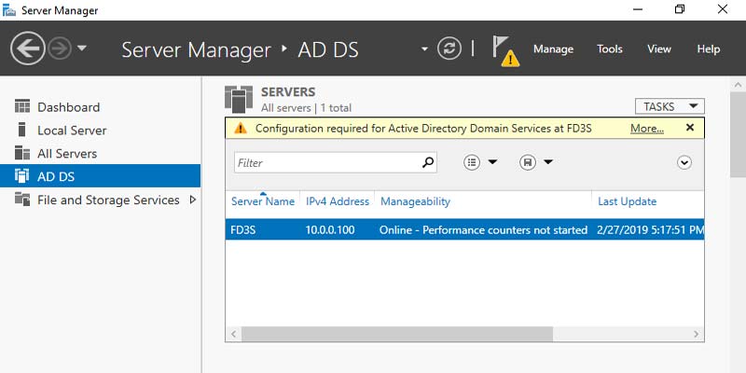Open the notifications flag with warning
This screenshot has width=746, height=373.
pos(504,50)
